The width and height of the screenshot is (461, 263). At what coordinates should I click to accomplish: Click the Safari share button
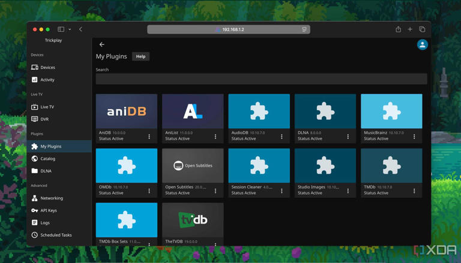398,29
